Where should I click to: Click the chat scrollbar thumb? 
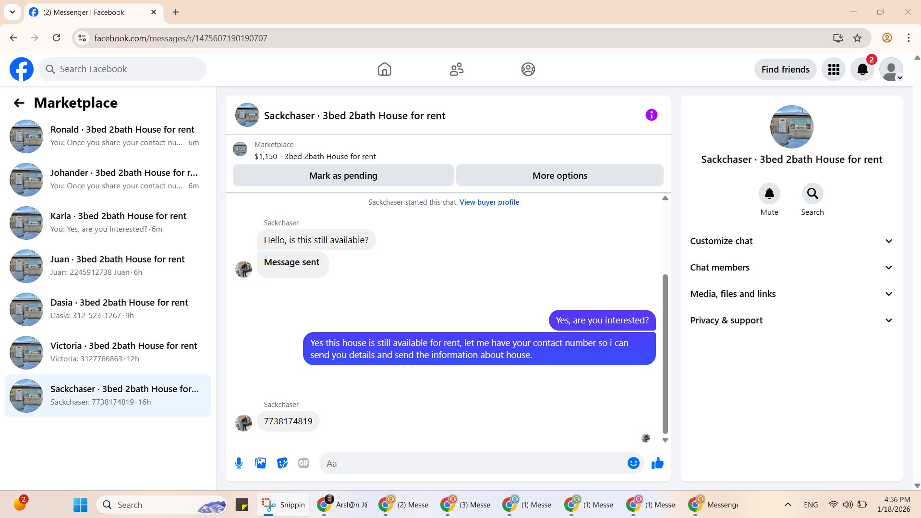click(665, 354)
